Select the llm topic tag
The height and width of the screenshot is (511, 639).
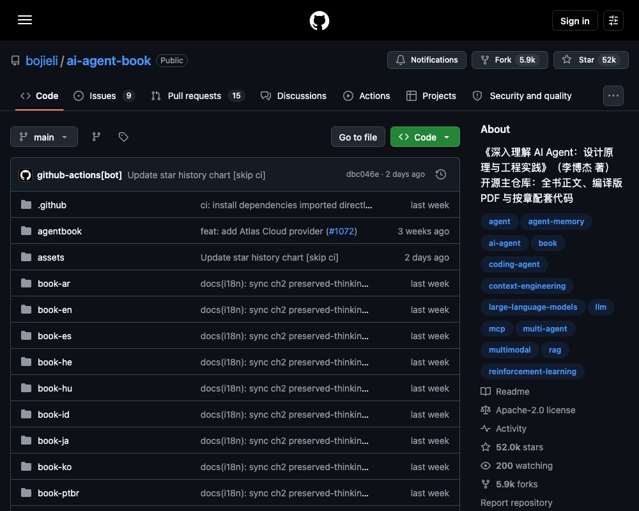pos(601,307)
